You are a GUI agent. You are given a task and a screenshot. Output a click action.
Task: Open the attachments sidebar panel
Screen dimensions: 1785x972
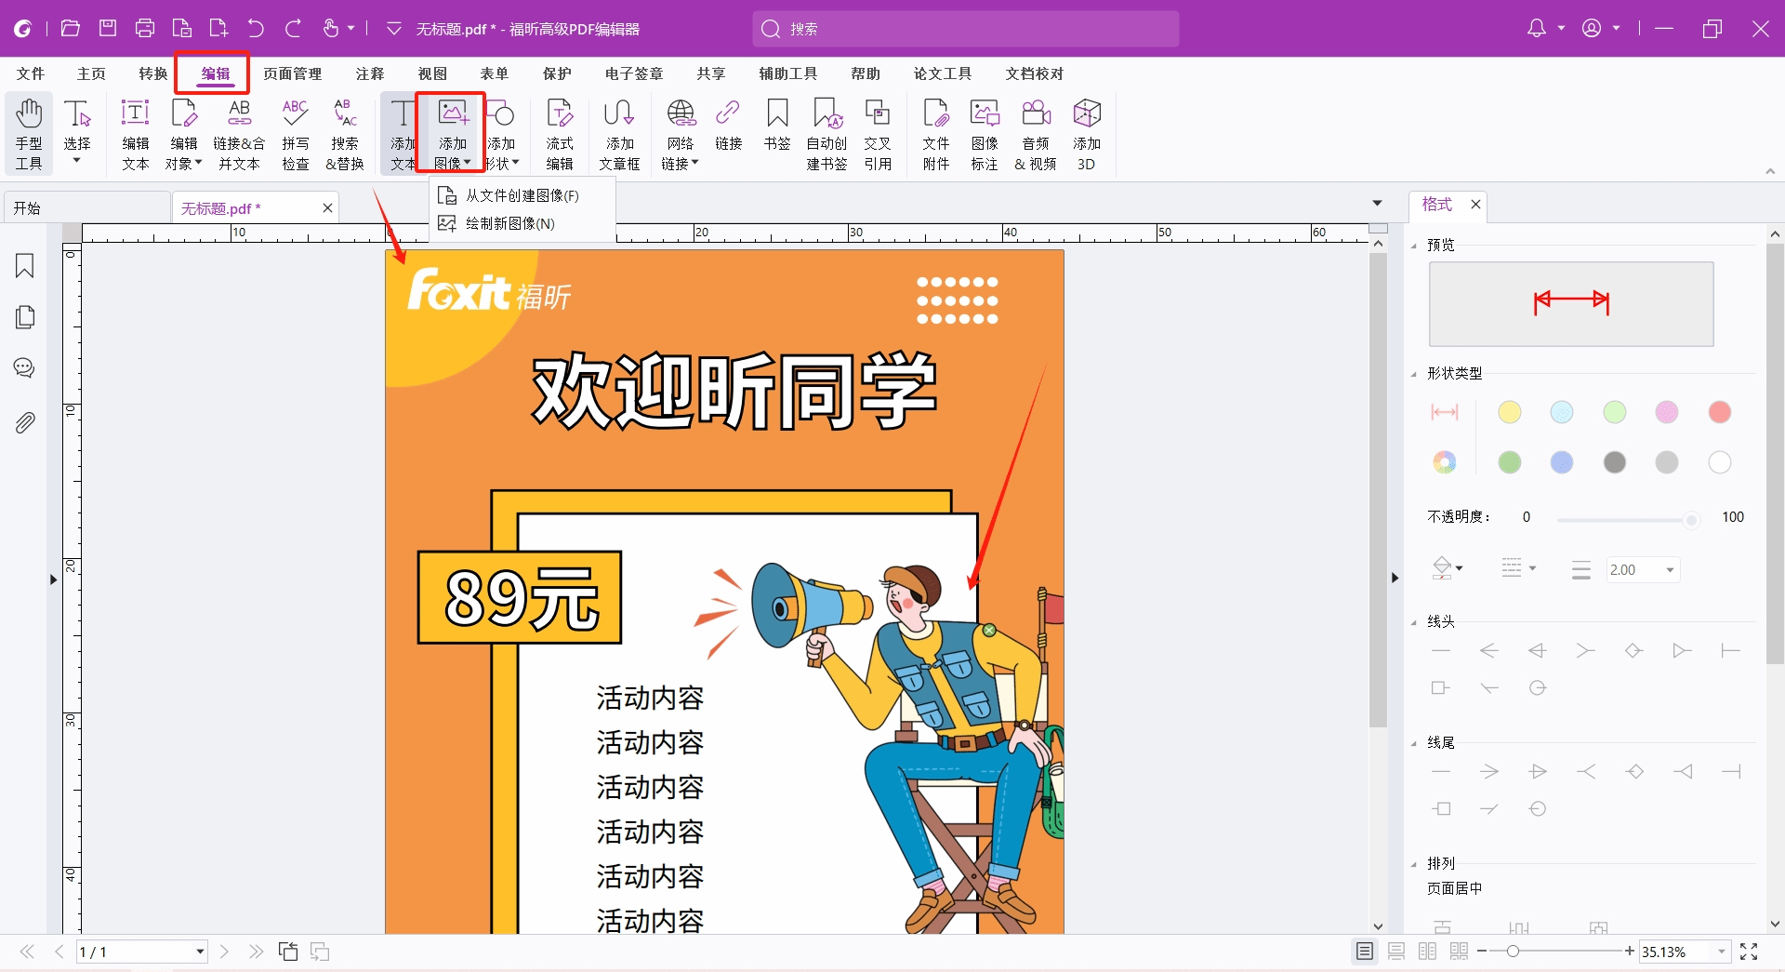coord(25,423)
